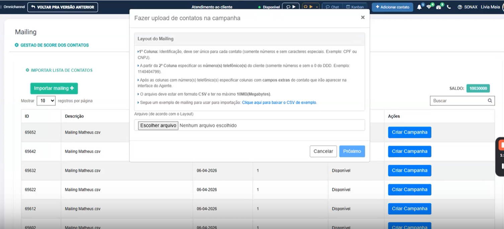Screen dimensions: 504x229
Task: Expand the headset dropdown arrow
Action: [x=317, y=7]
